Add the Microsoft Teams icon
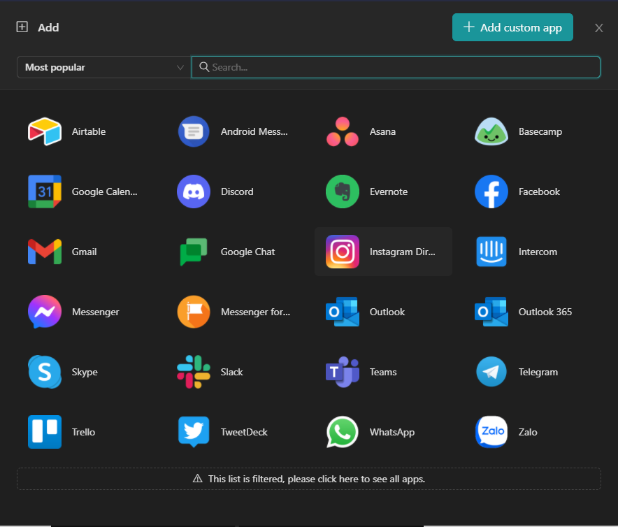The height and width of the screenshot is (527, 618). coord(342,372)
